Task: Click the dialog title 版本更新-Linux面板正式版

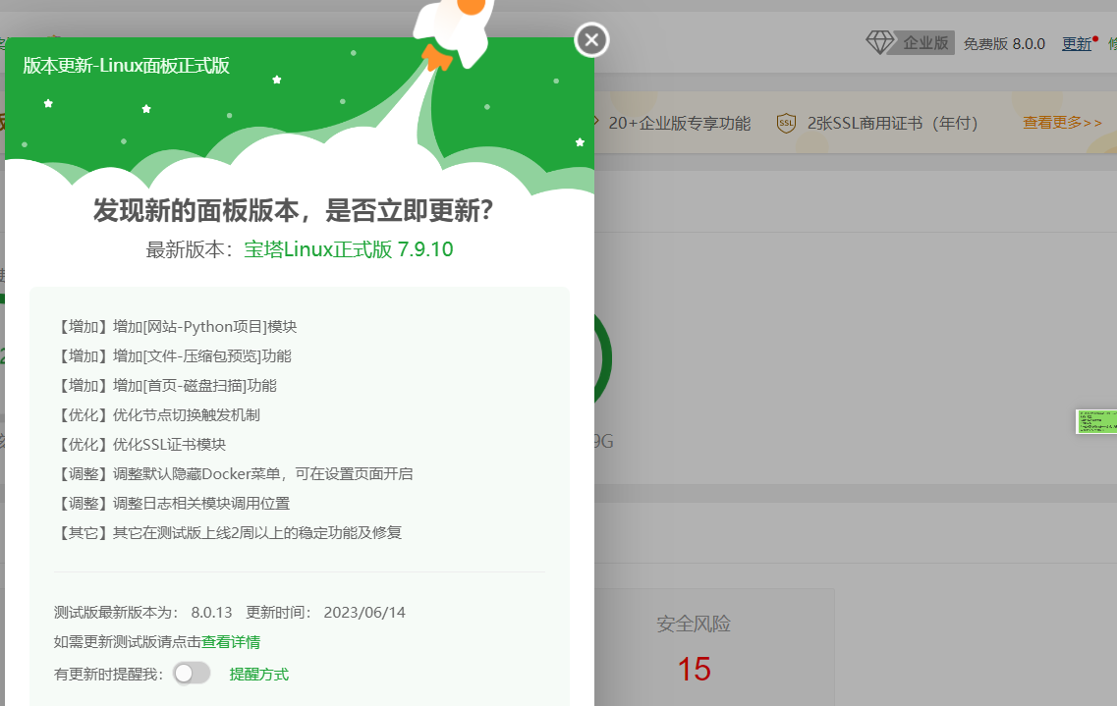Action: click(x=126, y=66)
